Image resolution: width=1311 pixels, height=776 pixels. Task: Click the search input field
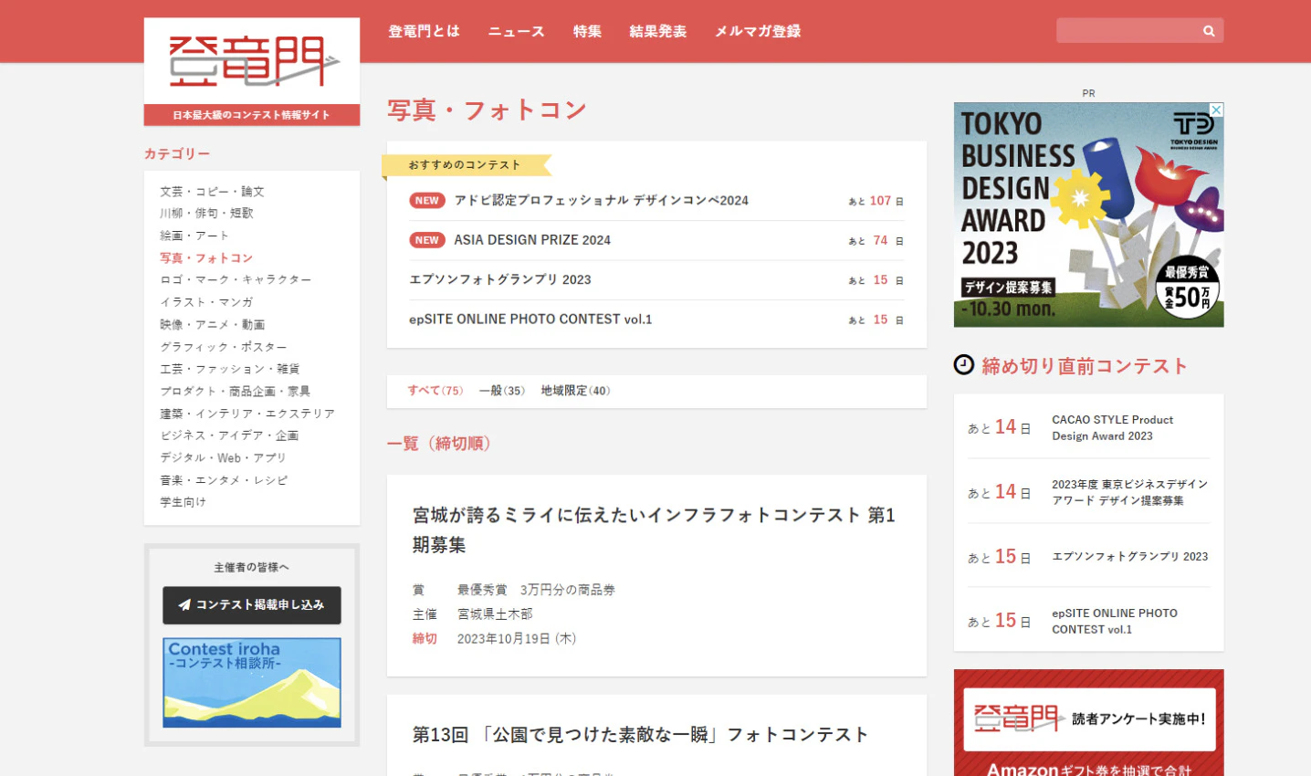point(1128,31)
